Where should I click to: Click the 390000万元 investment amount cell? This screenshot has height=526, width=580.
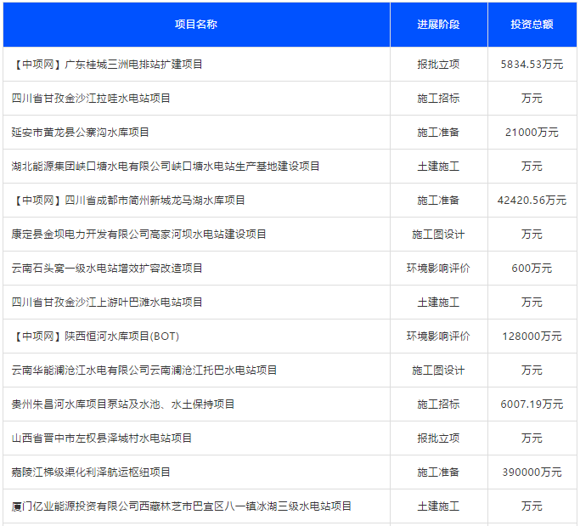click(x=532, y=472)
